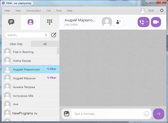Screen dimensions: 168x123
Task: Select contact NewPrograms.ru
Action: tap(31, 113)
